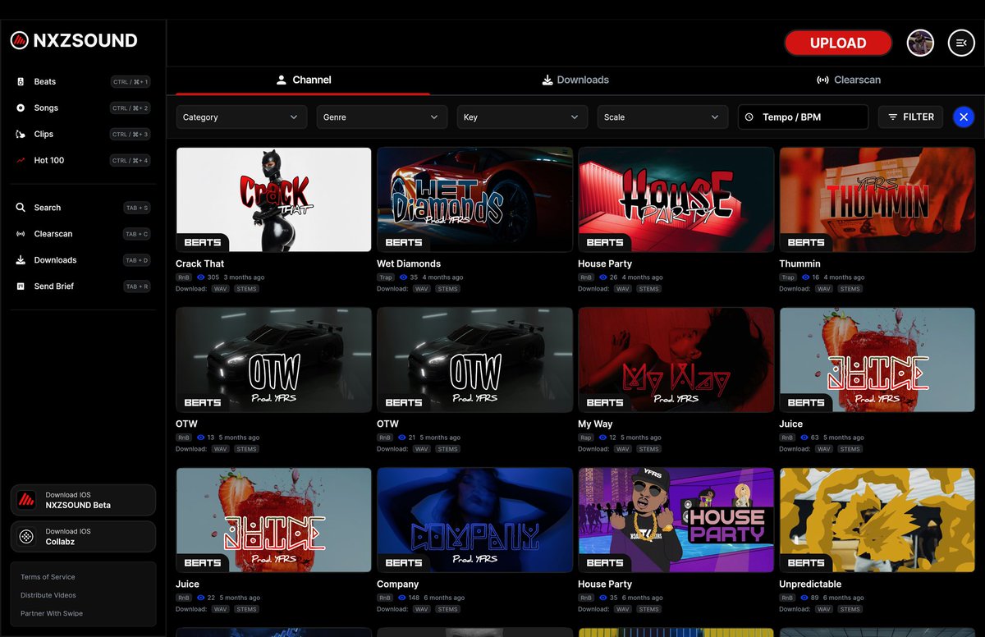The height and width of the screenshot is (637, 985).
Task: Click the views eye icon for Crack That
Action: coord(201,277)
